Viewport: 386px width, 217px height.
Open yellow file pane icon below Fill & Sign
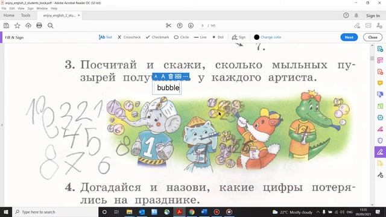click(x=380, y=163)
